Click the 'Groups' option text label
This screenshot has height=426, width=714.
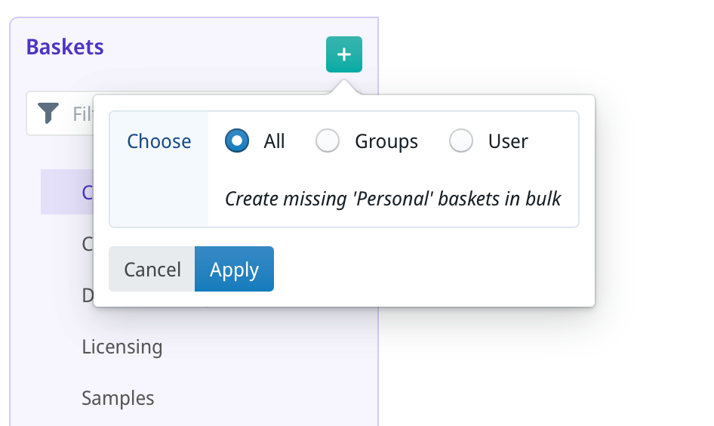(x=386, y=141)
